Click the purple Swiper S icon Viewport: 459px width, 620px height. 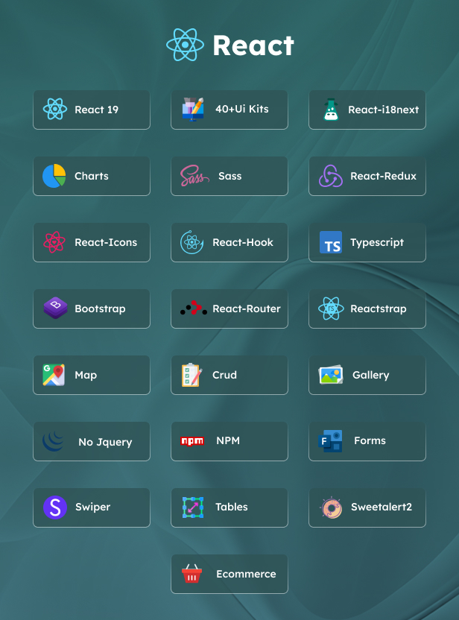tap(54, 507)
